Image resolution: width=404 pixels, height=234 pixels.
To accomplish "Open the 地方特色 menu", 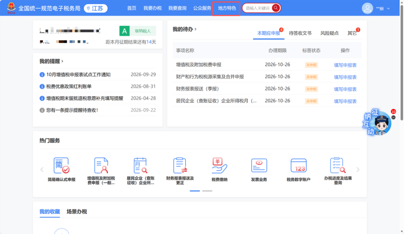I will click(227, 8).
